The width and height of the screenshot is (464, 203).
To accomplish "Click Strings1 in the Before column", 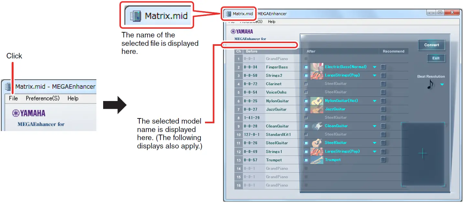I will coord(274,151).
